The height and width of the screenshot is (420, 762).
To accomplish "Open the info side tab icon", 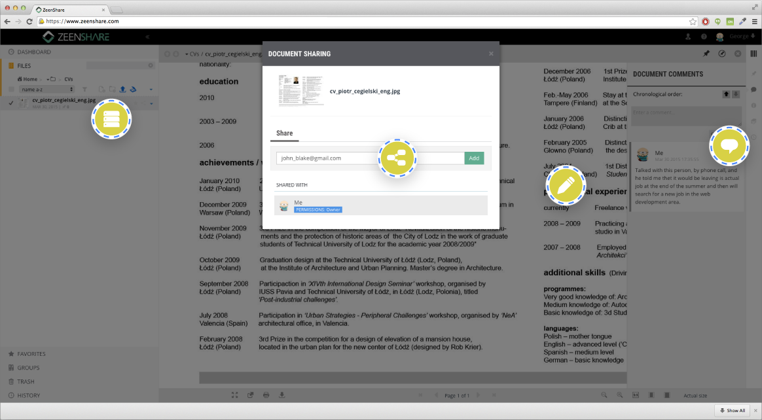I will (x=753, y=105).
